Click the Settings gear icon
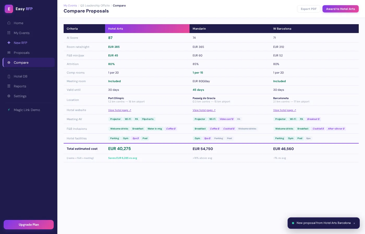 9,96
